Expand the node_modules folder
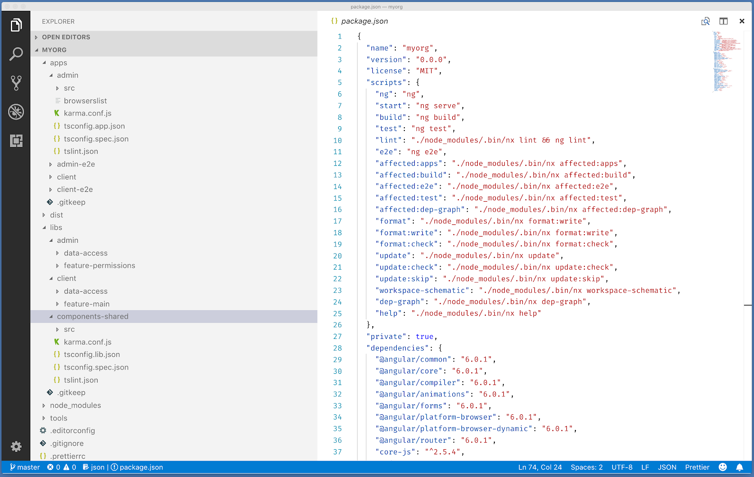The height and width of the screenshot is (477, 754). click(75, 405)
